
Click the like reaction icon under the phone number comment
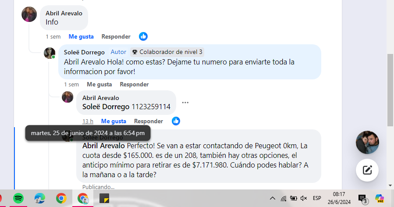click(176, 121)
